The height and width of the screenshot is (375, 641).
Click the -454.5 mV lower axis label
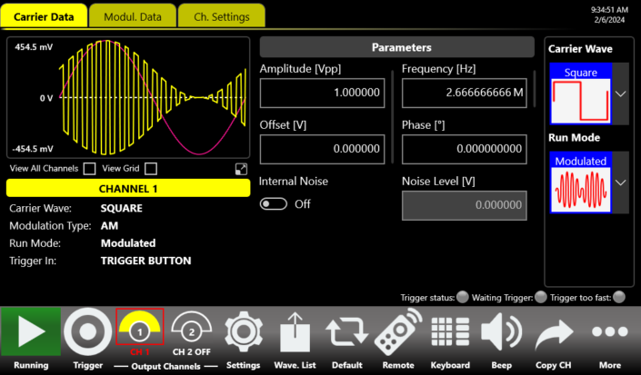33,149
